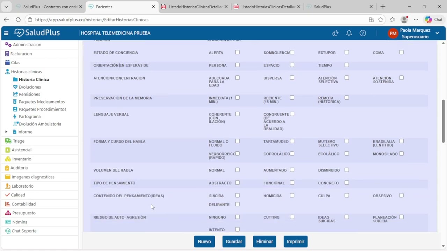Open the user profile dropdown chevron

tap(437, 33)
